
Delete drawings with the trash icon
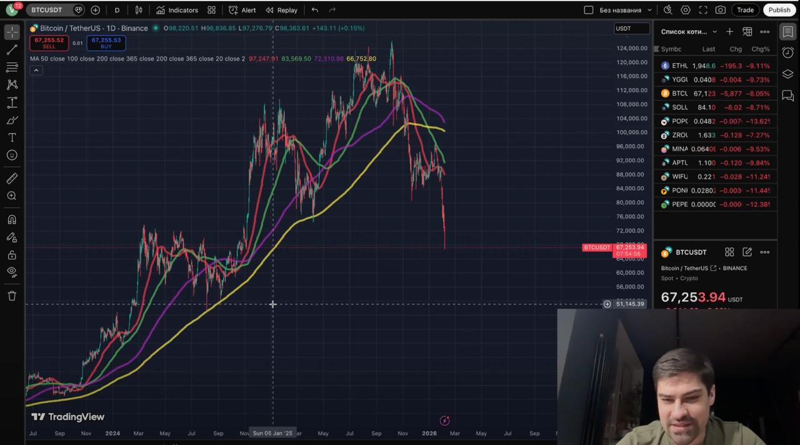(12, 296)
